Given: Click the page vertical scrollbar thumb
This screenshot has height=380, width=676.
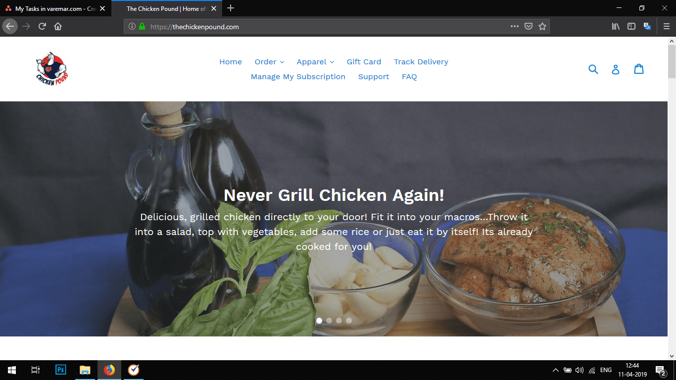Looking at the screenshot, I should pyautogui.click(x=672, y=61).
